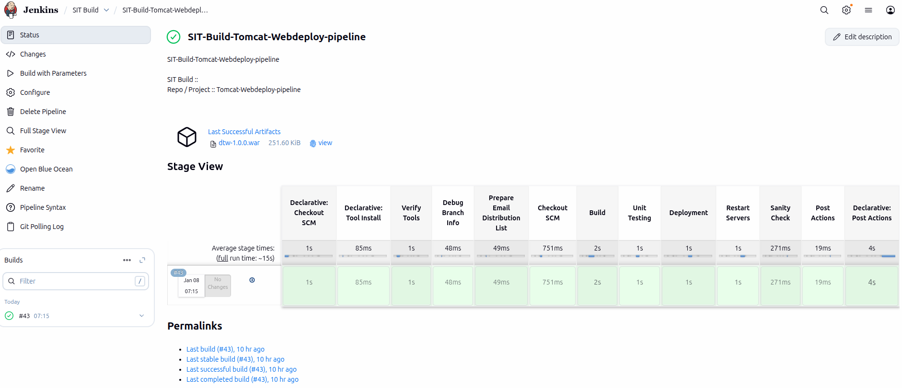Download the dtw-1.0.0.war artifact
Viewport: 902px width, 388px height.
pyautogui.click(x=239, y=143)
